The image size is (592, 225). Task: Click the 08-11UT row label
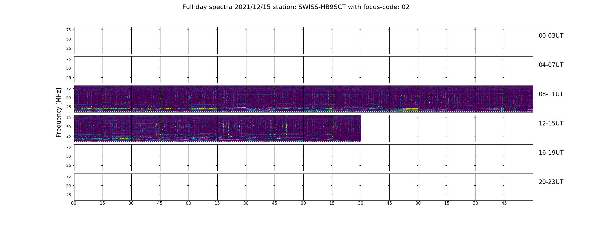551,94
